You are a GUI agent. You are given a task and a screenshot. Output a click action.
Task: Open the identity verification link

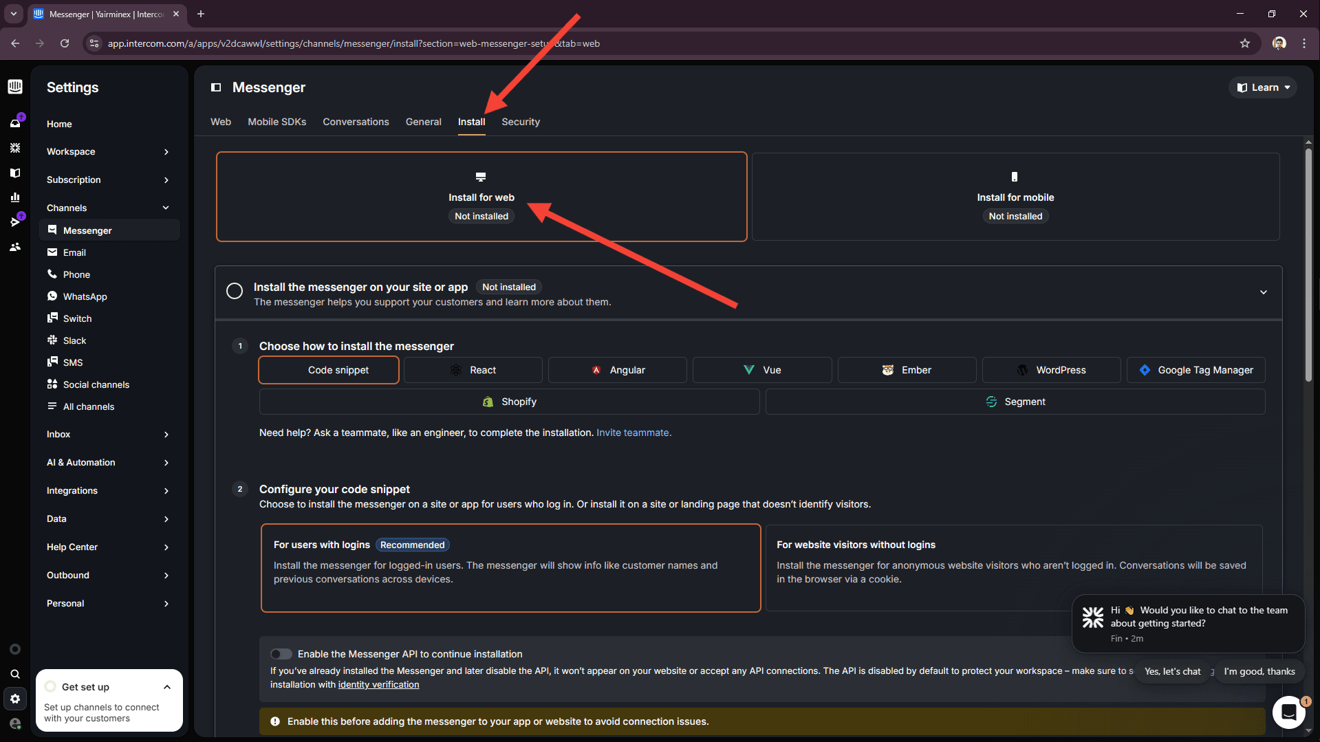point(378,684)
